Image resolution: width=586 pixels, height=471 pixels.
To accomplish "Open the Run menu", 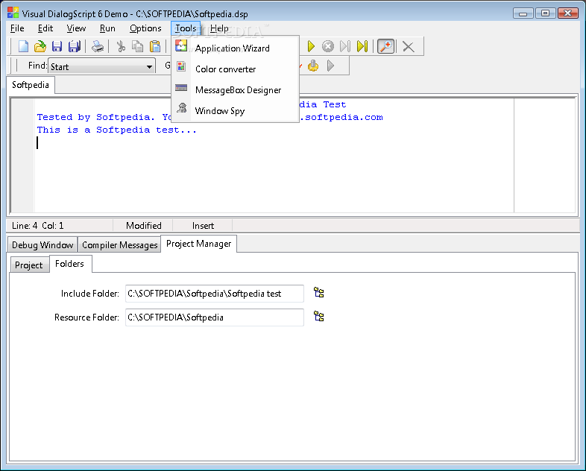I will (107, 28).
